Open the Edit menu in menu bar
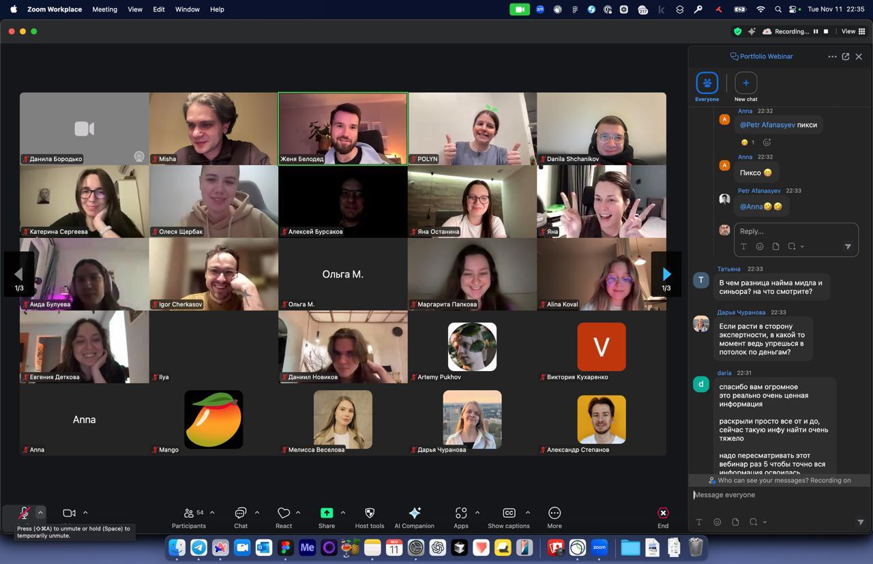This screenshot has width=873, height=564. click(159, 10)
